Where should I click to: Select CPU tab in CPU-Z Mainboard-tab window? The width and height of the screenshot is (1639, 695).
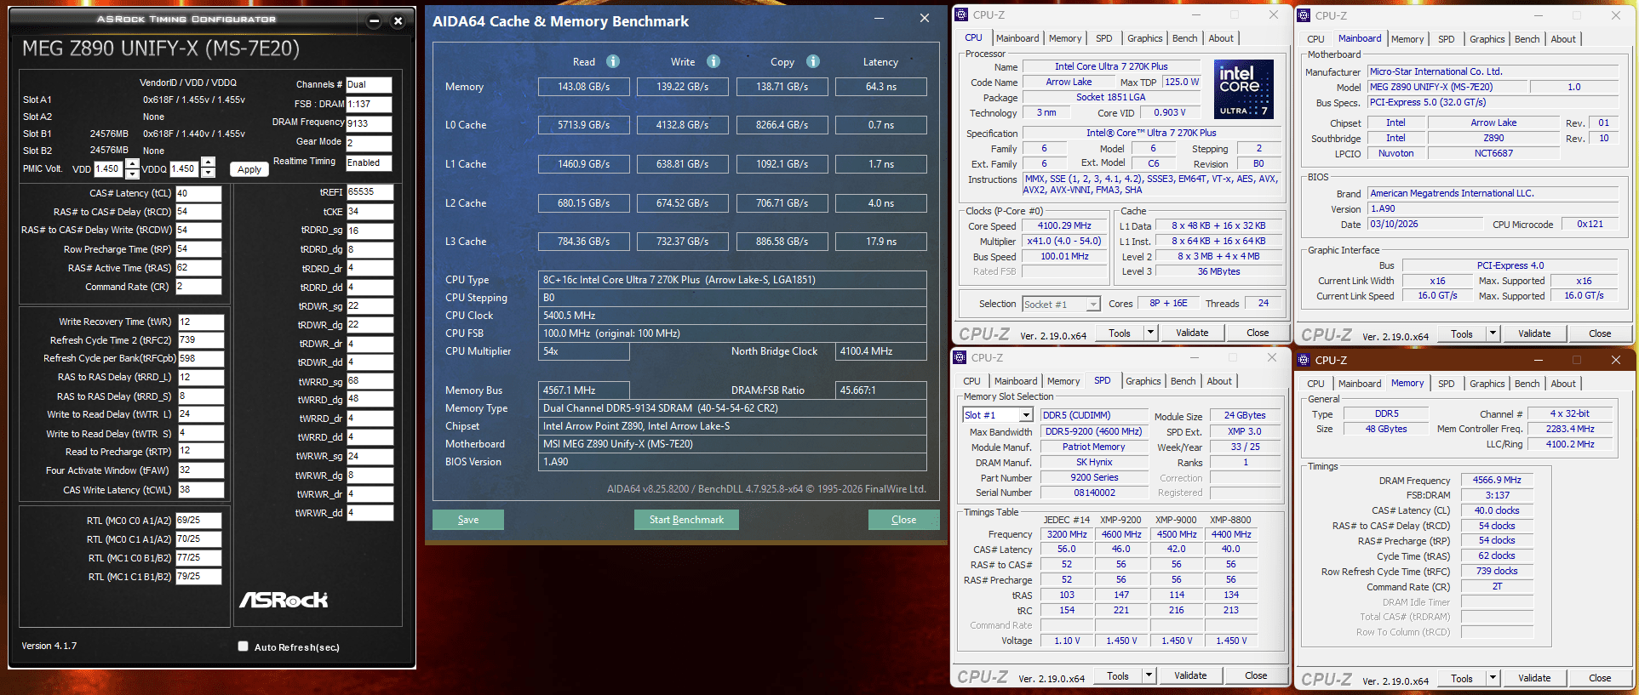tap(1315, 39)
